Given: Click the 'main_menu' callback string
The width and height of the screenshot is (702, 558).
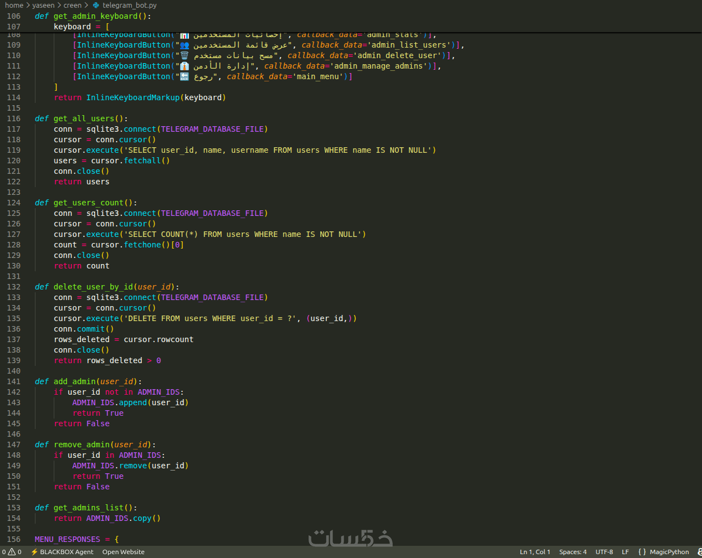Looking at the screenshot, I should (318, 76).
